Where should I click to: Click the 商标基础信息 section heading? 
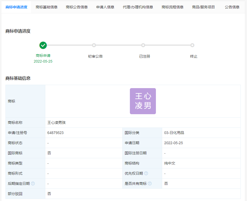pos(18,78)
